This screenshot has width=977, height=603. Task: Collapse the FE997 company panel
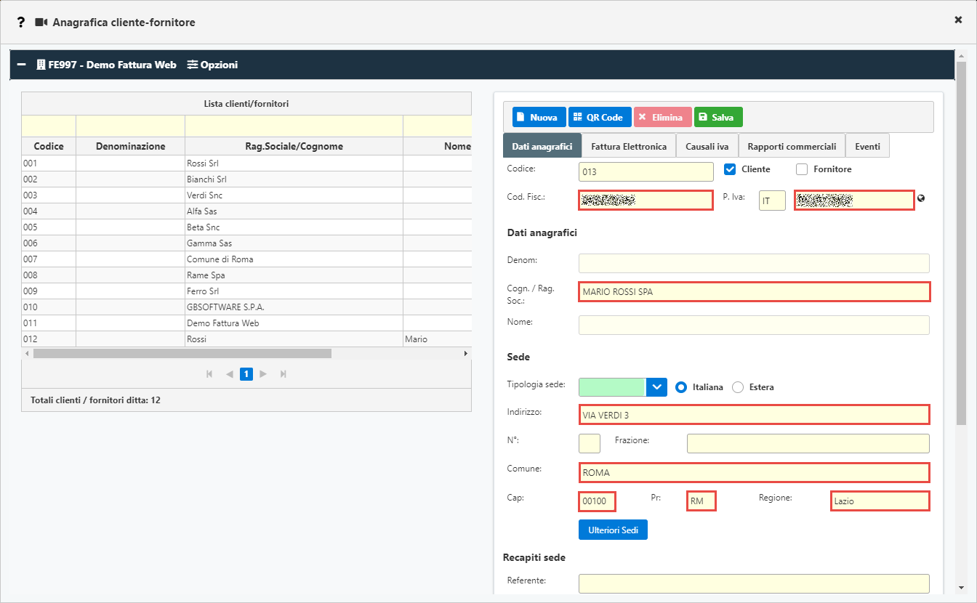pos(22,65)
